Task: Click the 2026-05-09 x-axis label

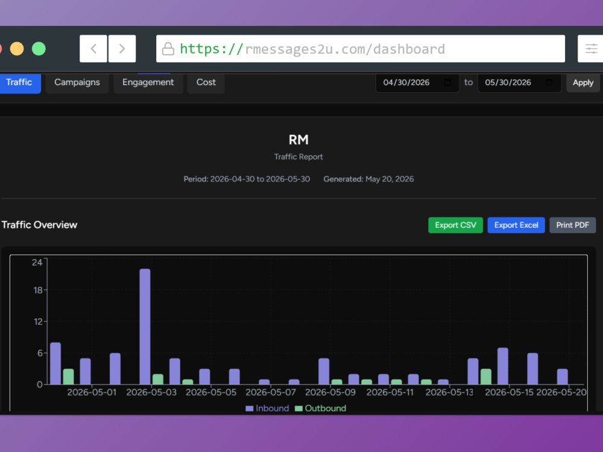Action: click(x=330, y=392)
